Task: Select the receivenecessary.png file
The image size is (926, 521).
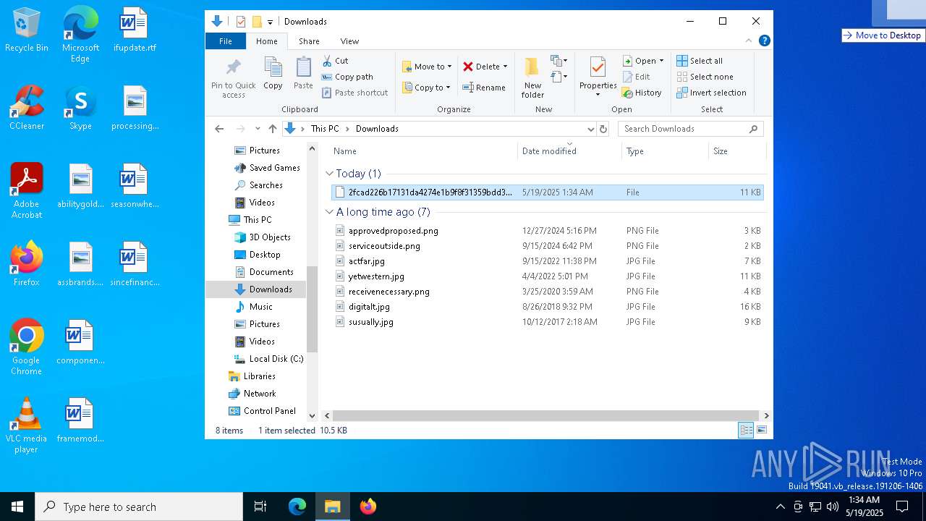Action: (x=389, y=292)
